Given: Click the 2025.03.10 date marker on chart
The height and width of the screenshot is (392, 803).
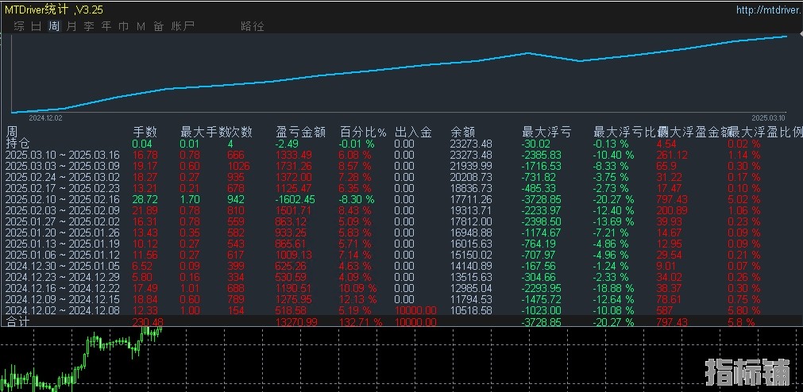Looking at the screenshot, I should (767, 117).
